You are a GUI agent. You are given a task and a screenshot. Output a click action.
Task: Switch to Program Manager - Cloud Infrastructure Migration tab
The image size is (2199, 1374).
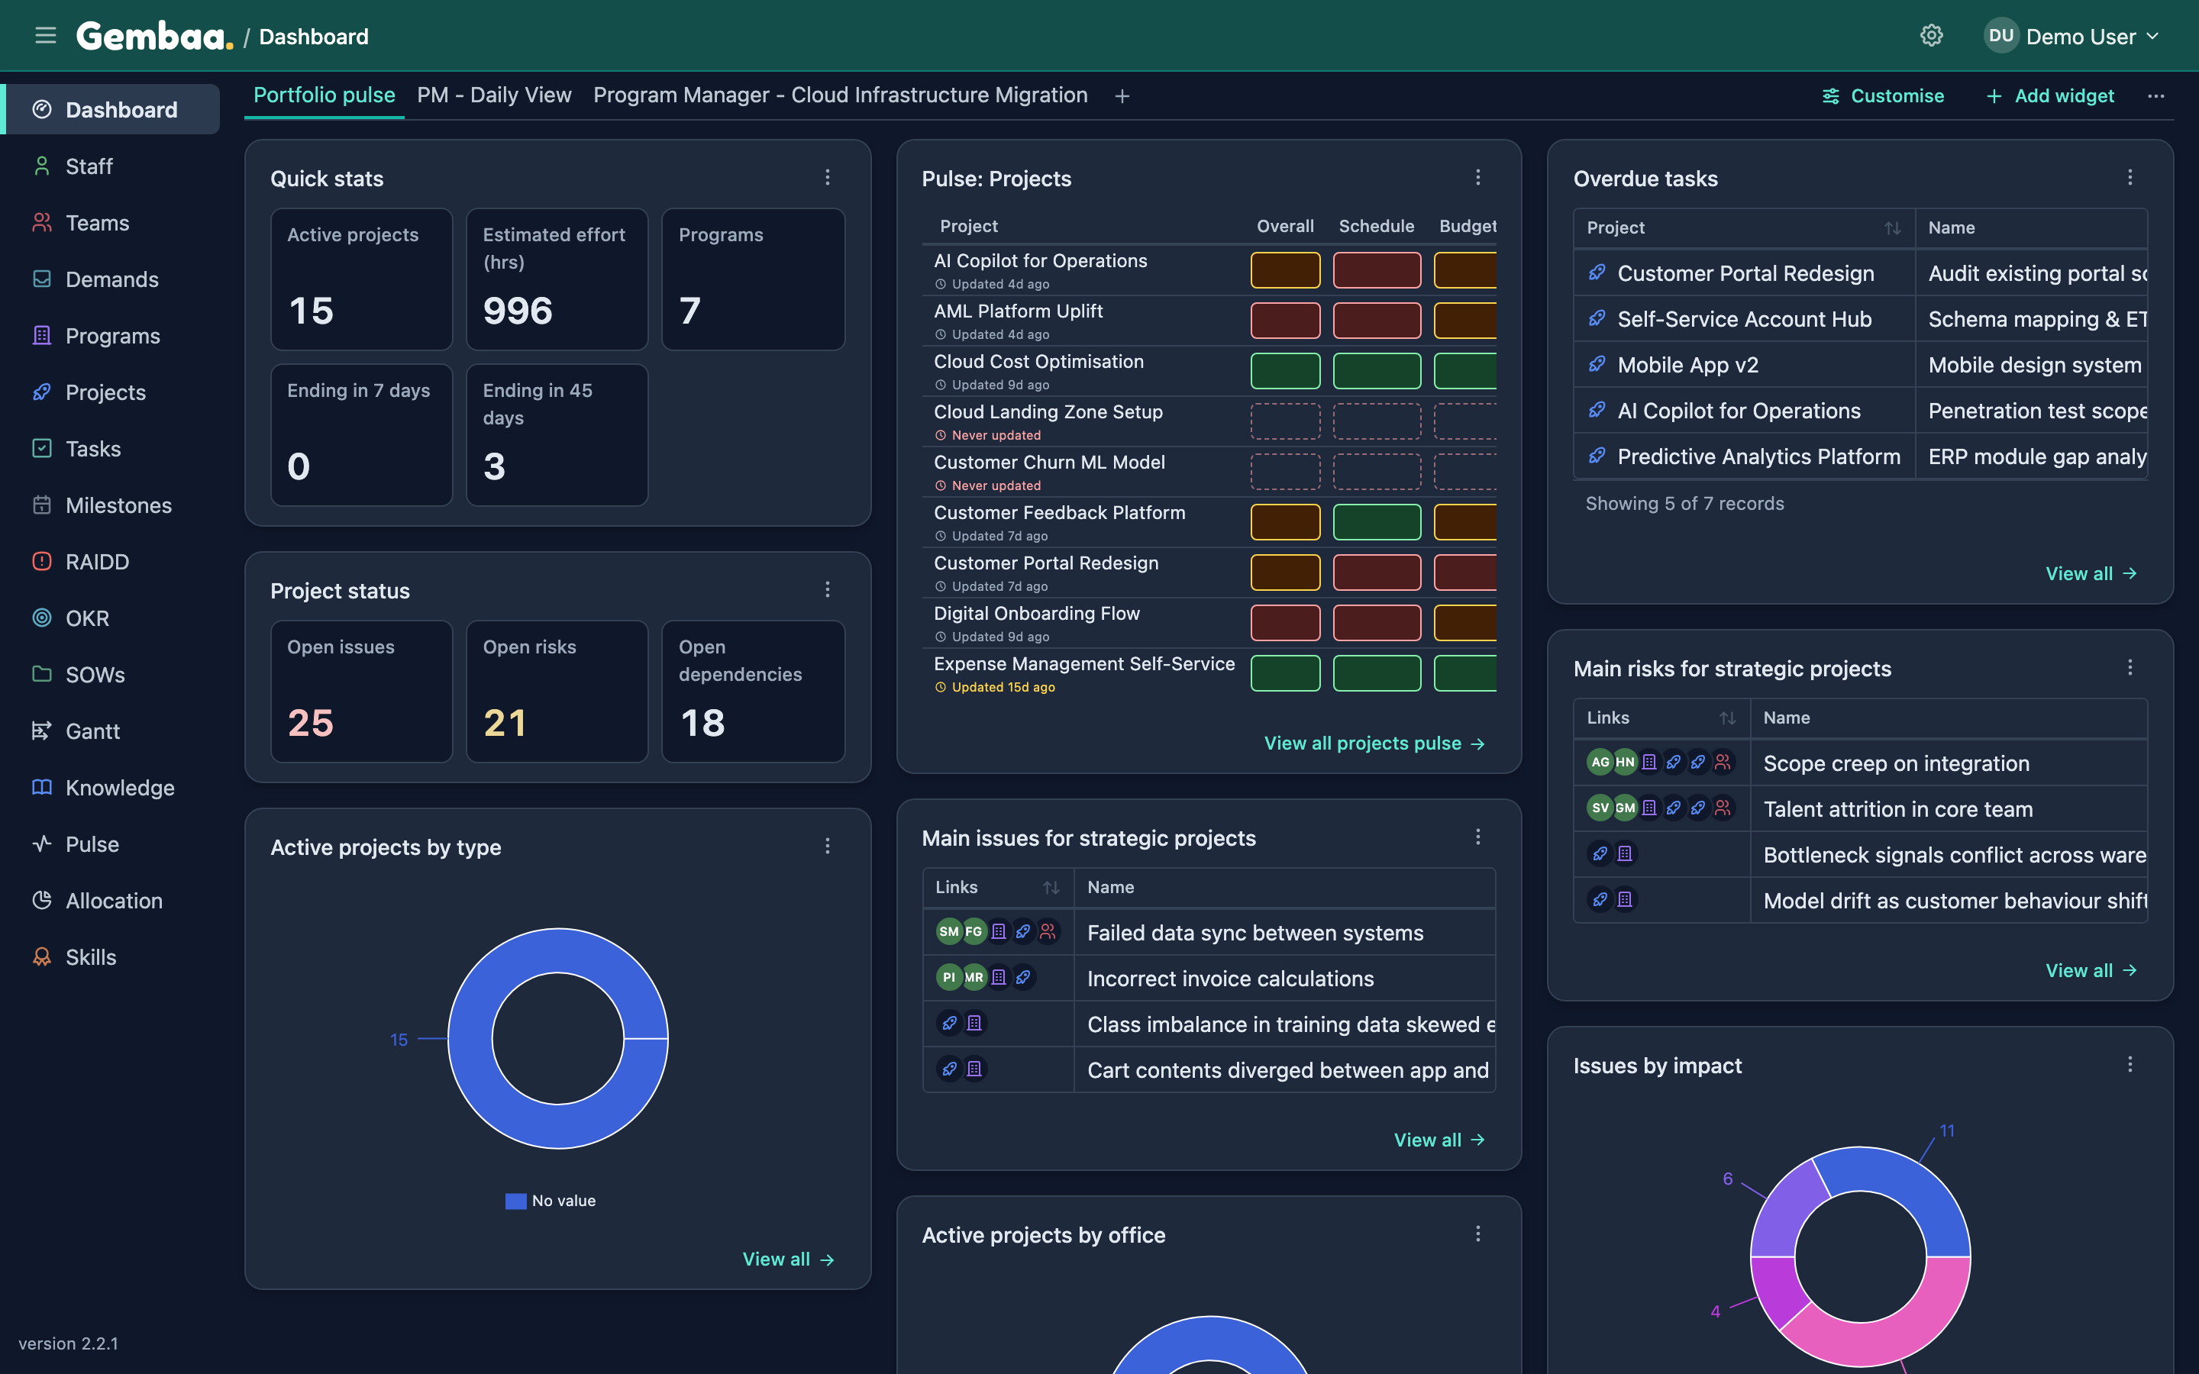(x=840, y=95)
